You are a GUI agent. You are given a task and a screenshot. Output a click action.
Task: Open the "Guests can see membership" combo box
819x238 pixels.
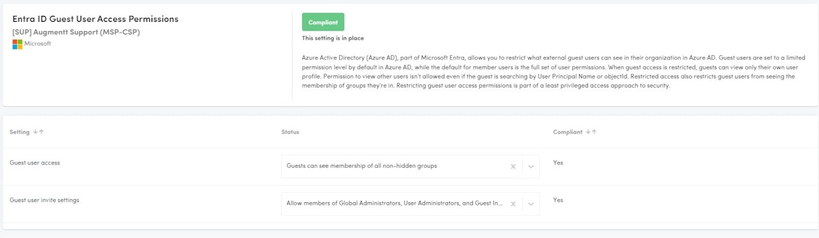pos(410,166)
